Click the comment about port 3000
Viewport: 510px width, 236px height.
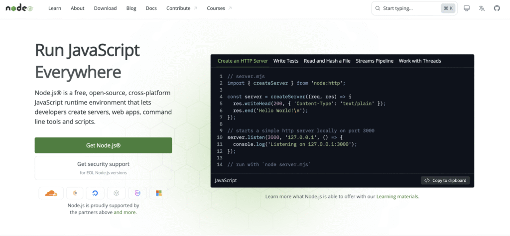(301, 130)
